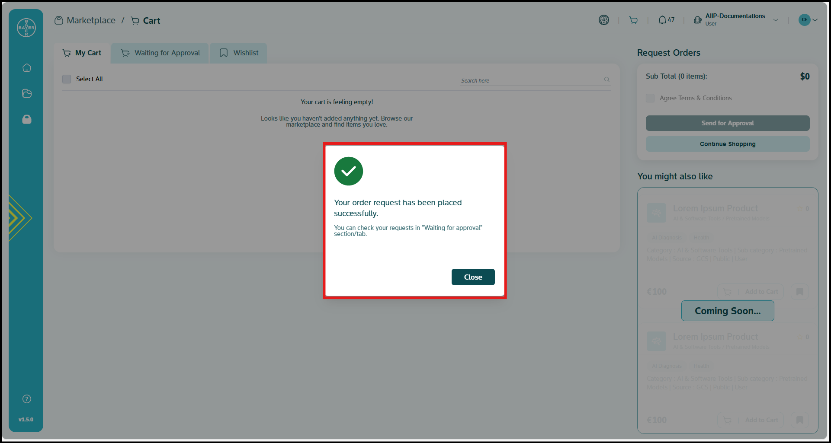Click the Continue Shopping button
The width and height of the screenshot is (831, 443).
(x=727, y=144)
